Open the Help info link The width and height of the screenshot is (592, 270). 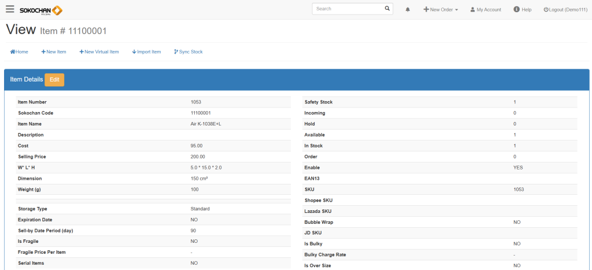522,10
